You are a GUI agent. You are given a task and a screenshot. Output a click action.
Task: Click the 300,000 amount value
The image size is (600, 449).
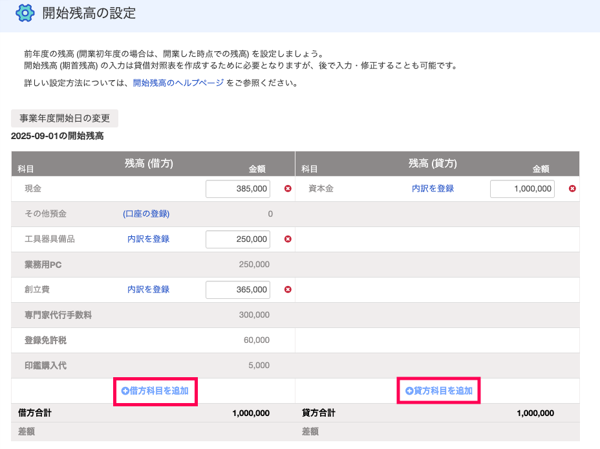tap(254, 315)
